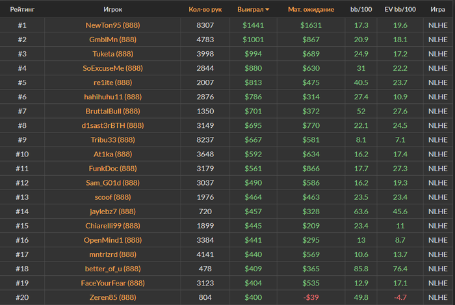Select player Zeren85 (888)
This screenshot has width=455, height=305.
tap(112, 297)
